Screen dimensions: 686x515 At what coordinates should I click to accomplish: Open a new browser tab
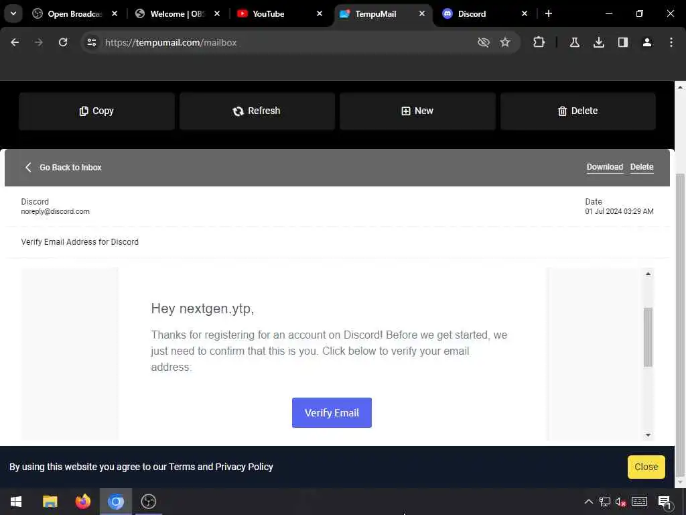[548, 14]
